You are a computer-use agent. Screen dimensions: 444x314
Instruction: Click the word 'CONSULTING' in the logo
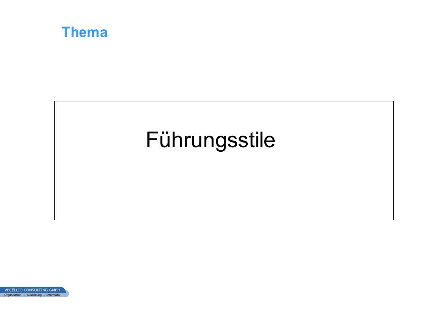[x=36, y=290]
